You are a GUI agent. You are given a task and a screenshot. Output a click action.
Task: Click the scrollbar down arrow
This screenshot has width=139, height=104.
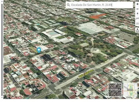click(x=2, y=97)
